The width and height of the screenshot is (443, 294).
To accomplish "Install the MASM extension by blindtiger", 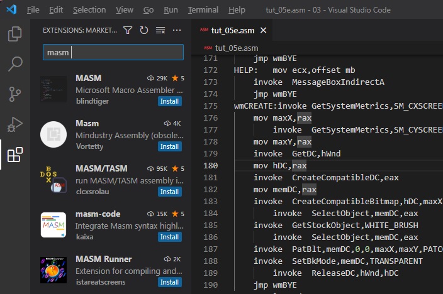I will 170,101.
